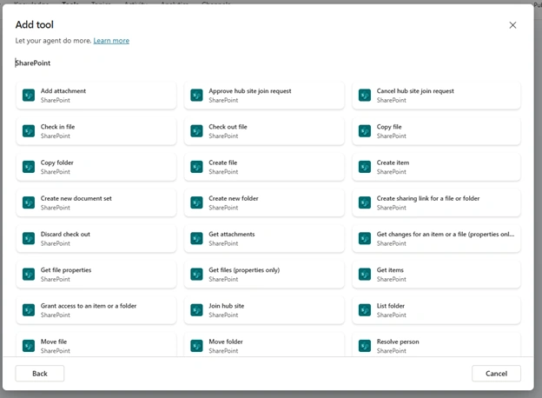Pick the Get attachments label
This screenshot has height=398, width=542.
[x=232, y=234]
